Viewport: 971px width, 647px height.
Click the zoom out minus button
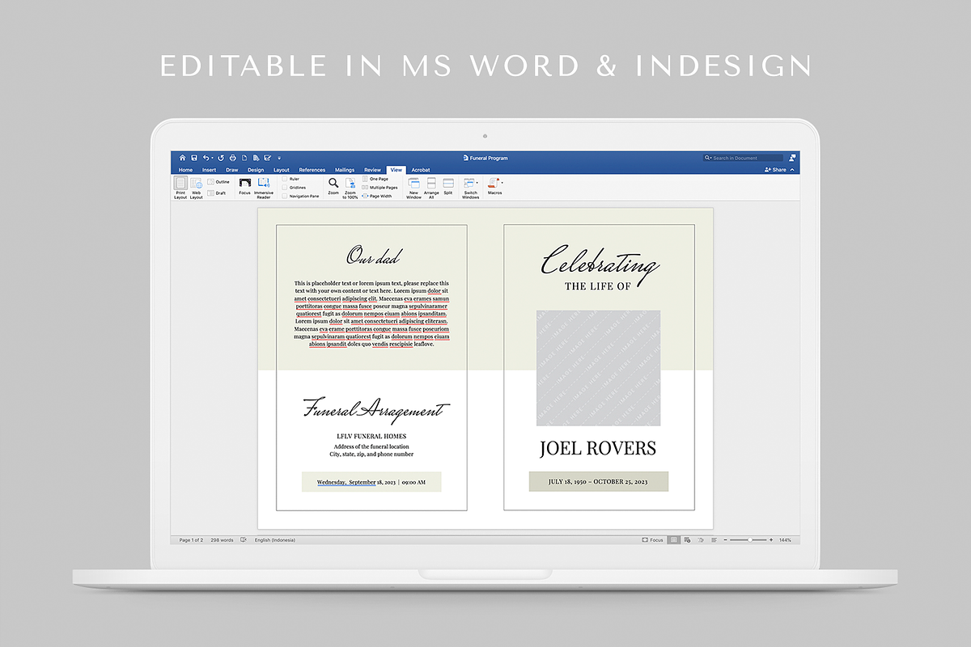725,539
